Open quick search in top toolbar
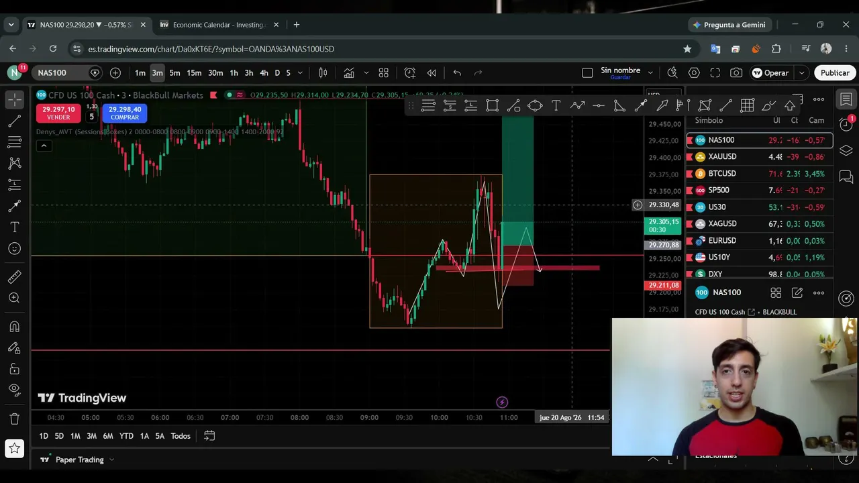The width and height of the screenshot is (859, 483). (x=672, y=72)
